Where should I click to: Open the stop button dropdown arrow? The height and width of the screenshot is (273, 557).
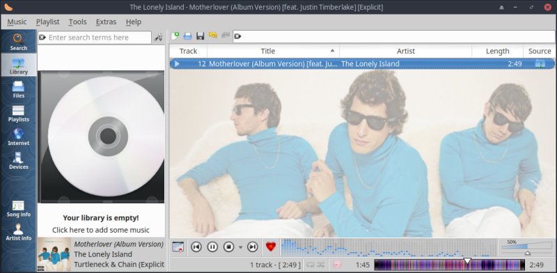240,247
